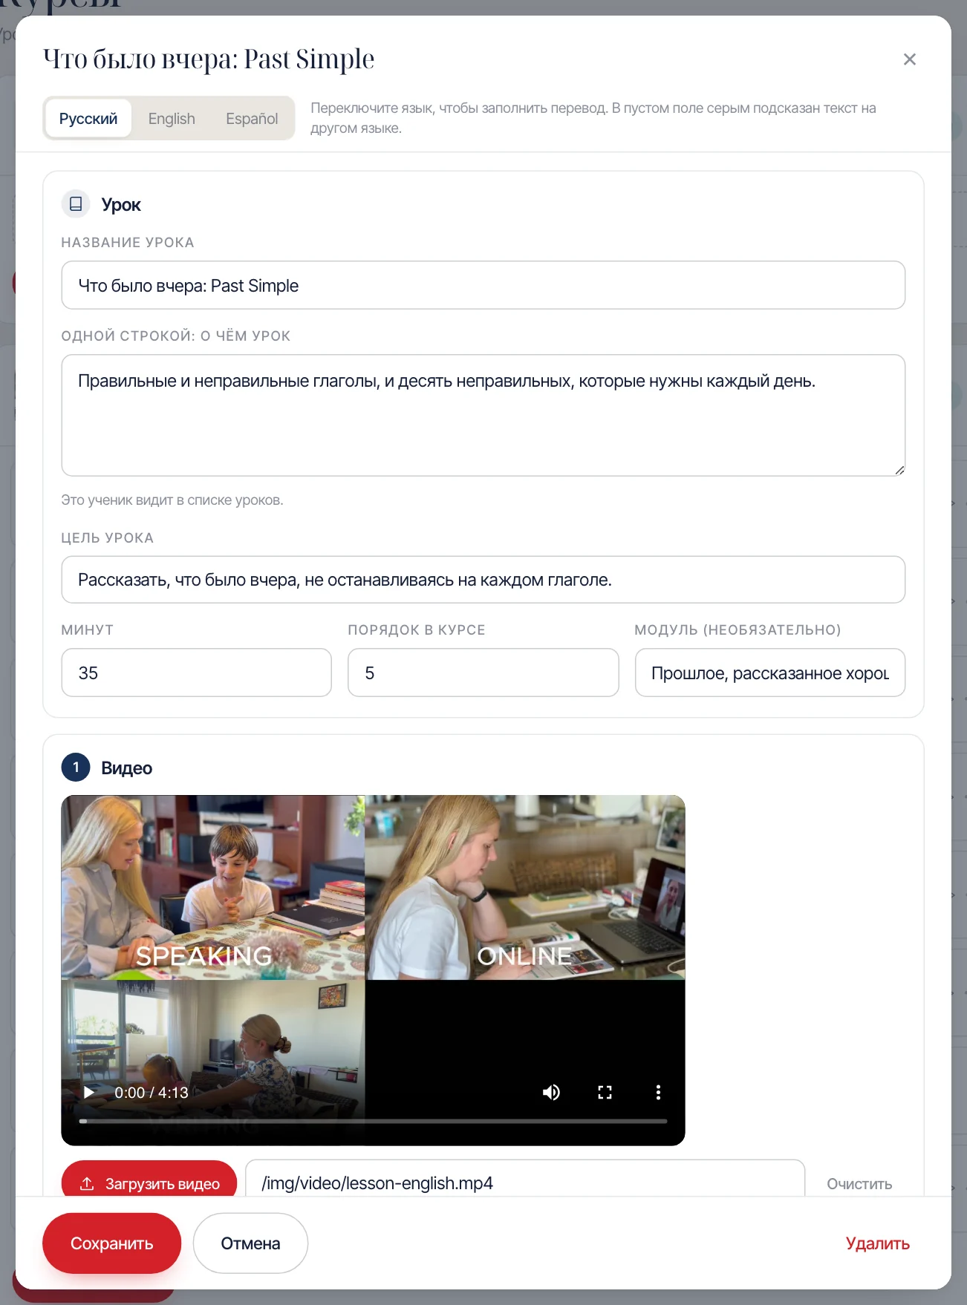Click the video time label 0:00 / 4:13

[x=152, y=1093]
